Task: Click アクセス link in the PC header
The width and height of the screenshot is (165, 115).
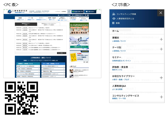Action: click(58, 12)
